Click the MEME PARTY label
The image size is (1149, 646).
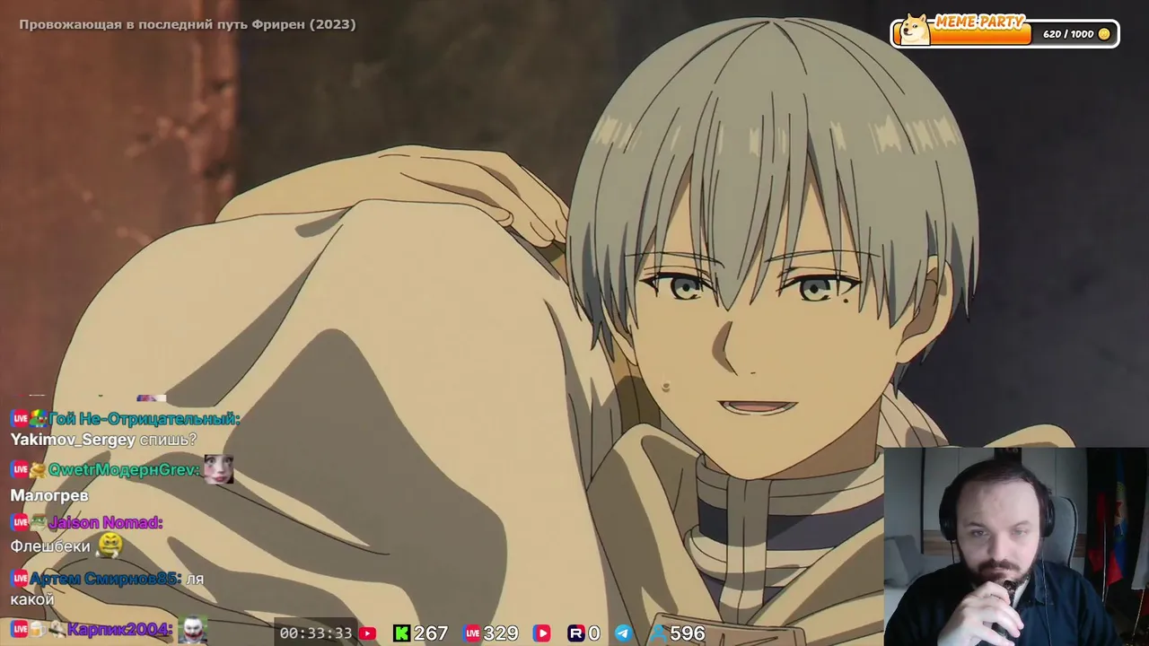point(978,22)
